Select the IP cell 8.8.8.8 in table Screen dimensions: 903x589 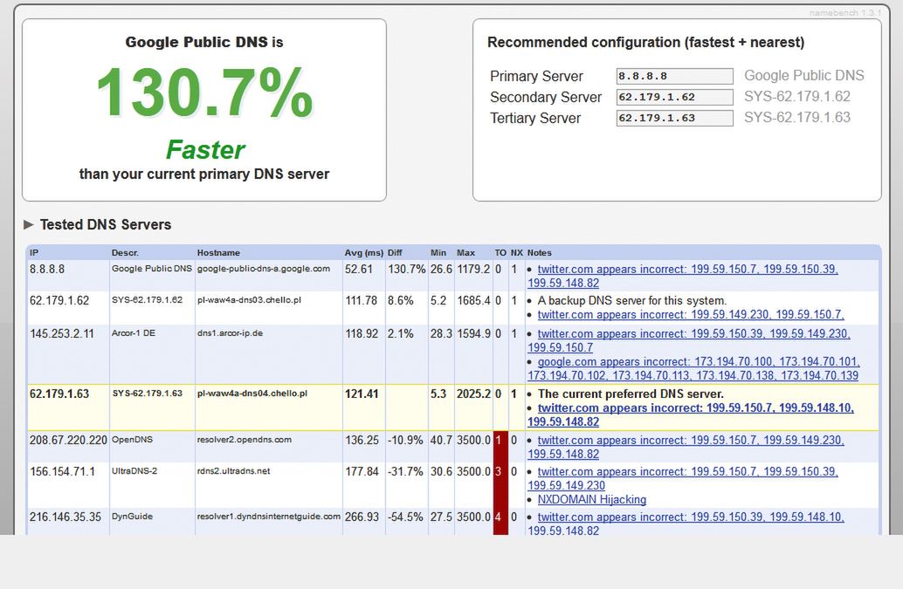47,269
